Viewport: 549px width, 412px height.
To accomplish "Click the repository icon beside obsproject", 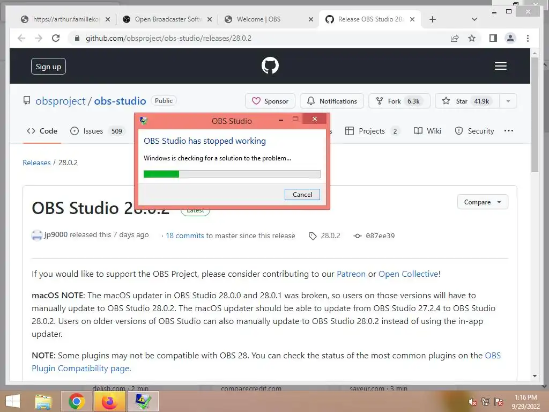I will (27, 101).
